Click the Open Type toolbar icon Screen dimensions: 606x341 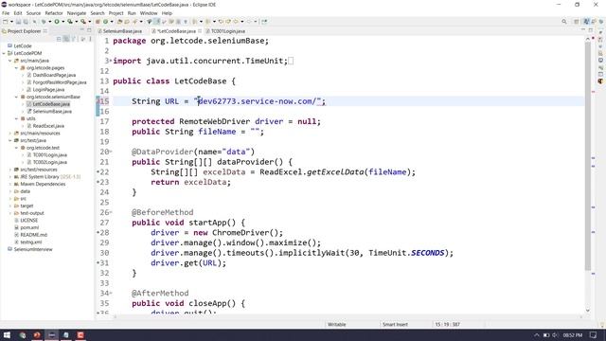(x=120, y=22)
